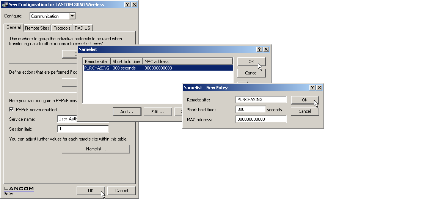
Task: Click help question mark in Namelist dialog title bar
Action: click(x=259, y=49)
